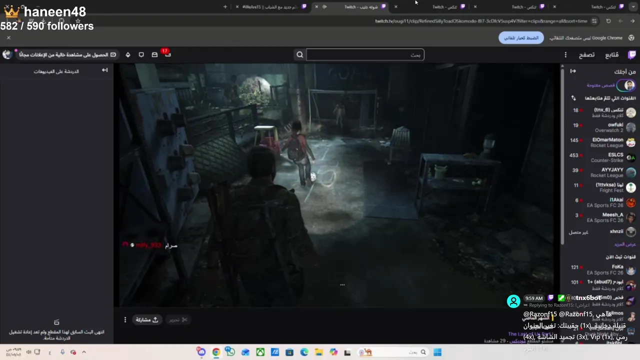
Task: Click the مشاركة share button
Action: point(147,319)
